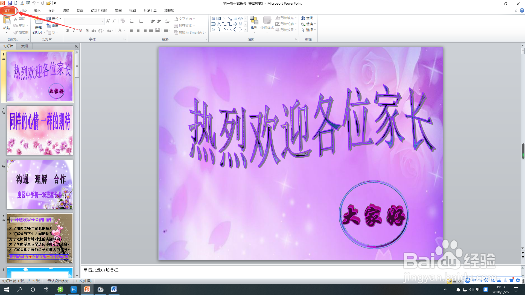Screen dimensions: 525x295
Task: Click the 新建幻灯片 (New Slide) icon
Action: 39,21
